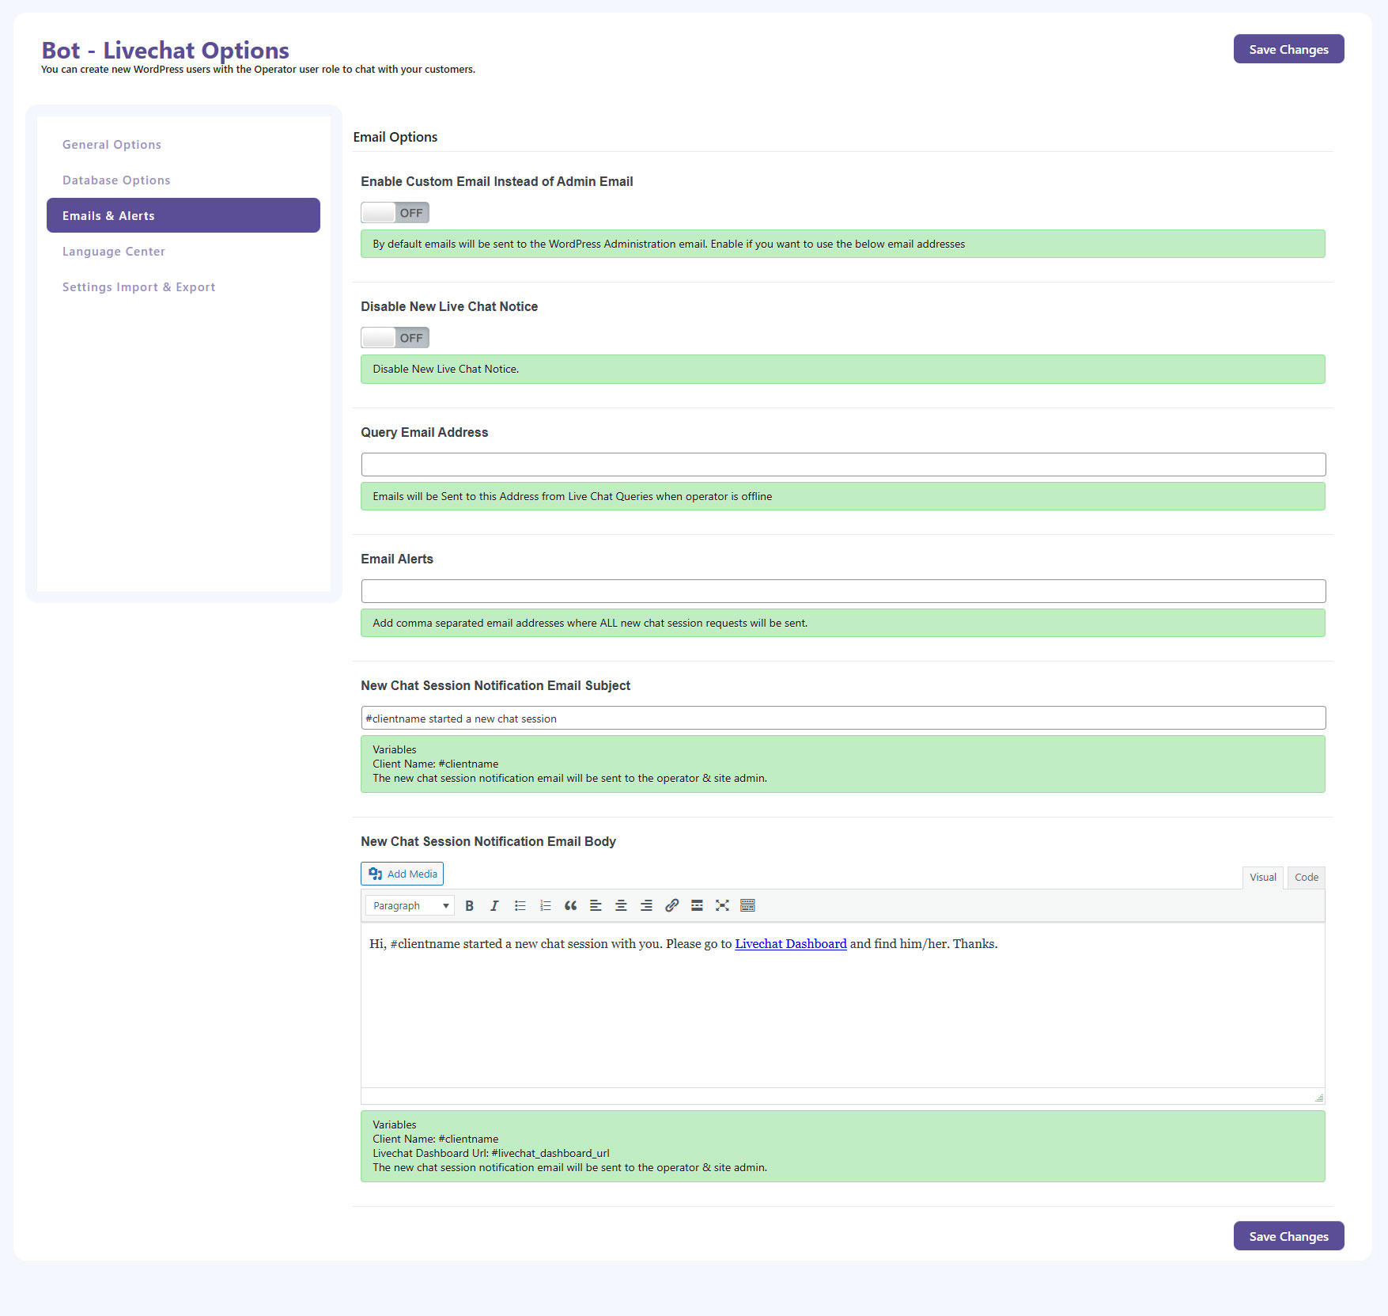This screenshot has width=1388, height=1316.
Task: Click the top Save Changes button
Action: pyautogui.click(x=1288, y=49)
